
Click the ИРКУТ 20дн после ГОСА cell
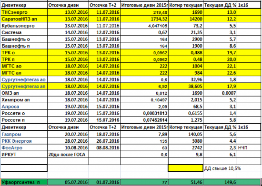tap(68, 155)
